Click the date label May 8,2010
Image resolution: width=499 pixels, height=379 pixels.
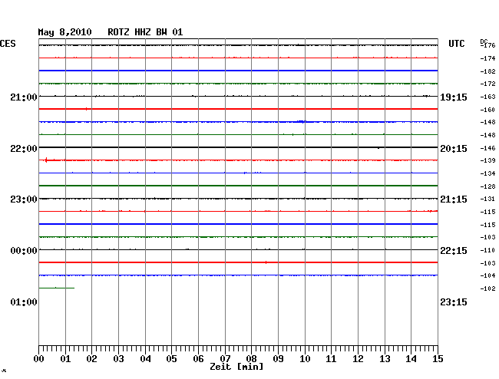[64, 32]
